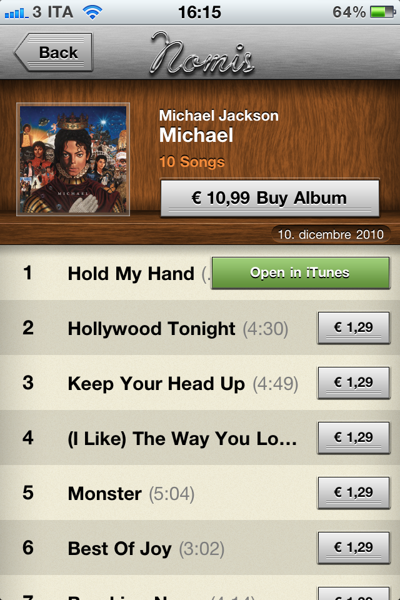Click the Michael Jackson artist name
Image resolution: width=400 pixels, height=600 pixels.
click(219, 116)
